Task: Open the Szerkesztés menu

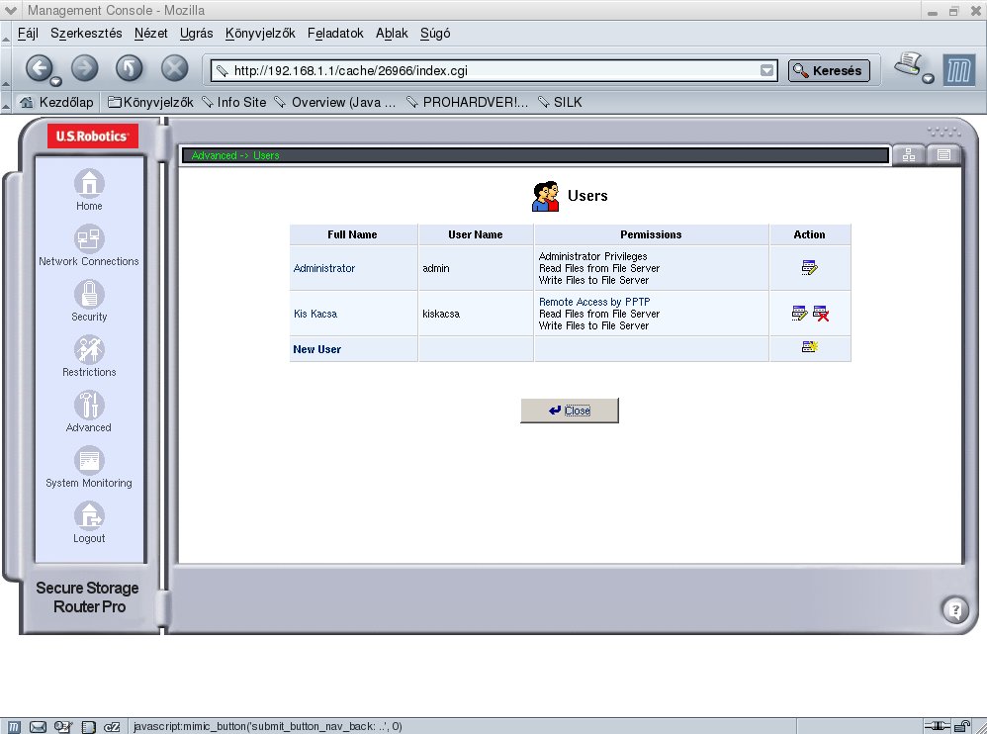Action: pyautogui.click(x=86, y=34)
